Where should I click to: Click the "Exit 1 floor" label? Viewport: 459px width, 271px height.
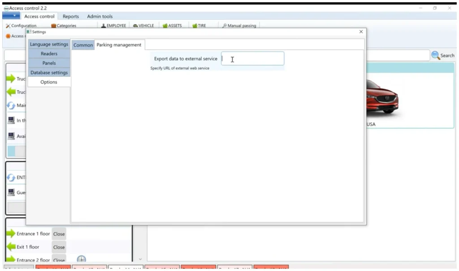(x=28, y=247)
